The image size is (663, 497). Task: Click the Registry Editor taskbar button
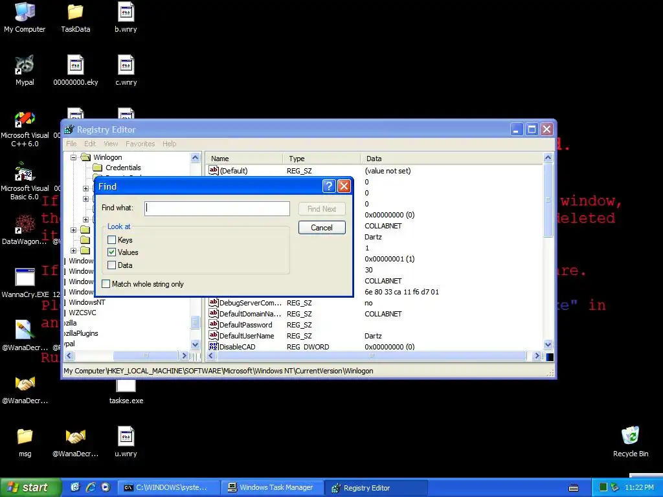[376, 487]
